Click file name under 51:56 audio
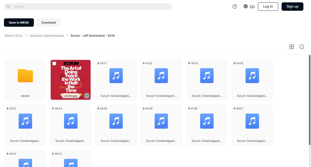Screen dimensions: 311x167 click(x=207, y=141)
